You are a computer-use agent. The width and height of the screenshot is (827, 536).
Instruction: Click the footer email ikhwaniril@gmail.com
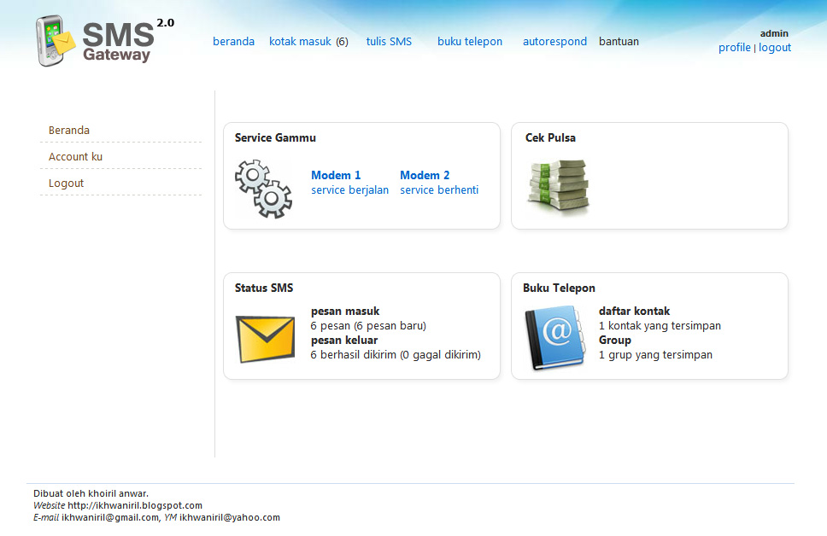(109, 517)
